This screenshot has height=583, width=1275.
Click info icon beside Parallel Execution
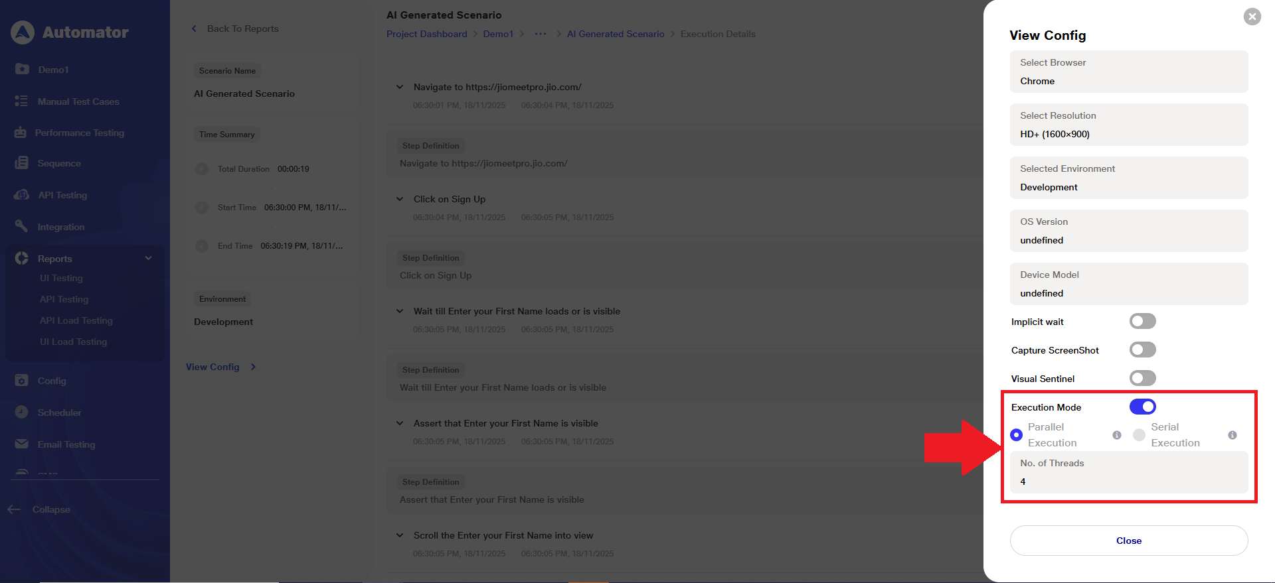pos(1117,435)
